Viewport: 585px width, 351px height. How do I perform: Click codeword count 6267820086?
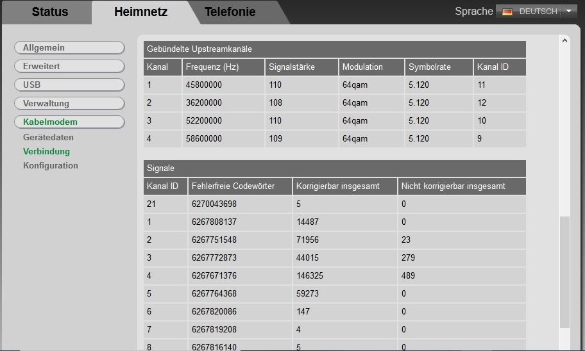point(214,311)
